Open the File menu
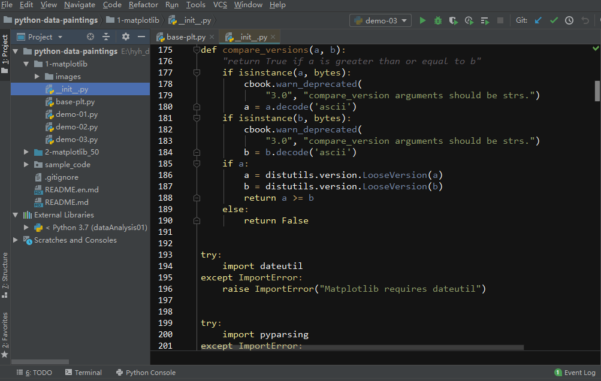Viewport: 601px width, 381px height. tap(7, 5)
